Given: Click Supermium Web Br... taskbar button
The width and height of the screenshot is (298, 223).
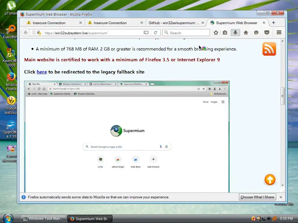Looking at the screenshot, I should click(x=90, y=219).
